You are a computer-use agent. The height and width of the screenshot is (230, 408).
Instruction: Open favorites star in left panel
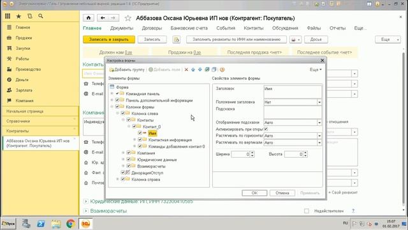(x=18, y=16)
